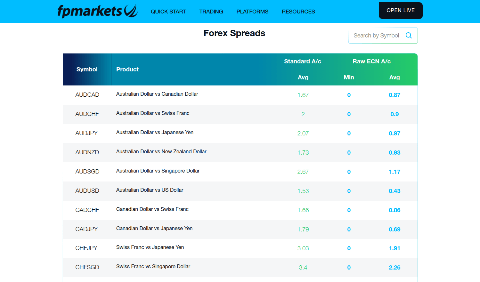This screenshot has height=282, width=480.
Task: Click Australian Dollar vs US Dollar
Action: pyautogui.click(x=150, y=190)
